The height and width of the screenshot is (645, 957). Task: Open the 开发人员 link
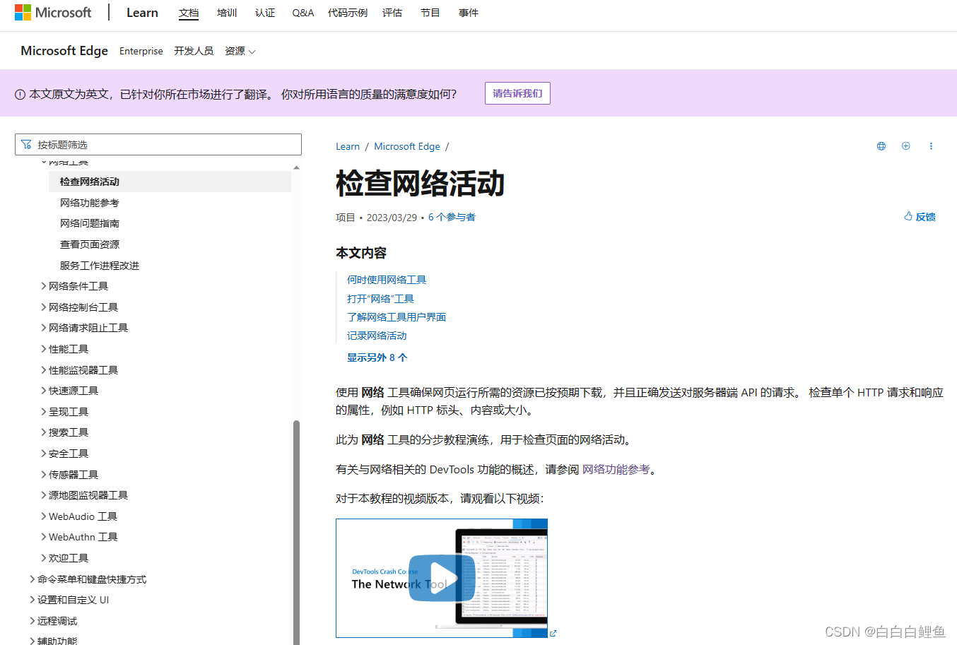point(194,51)
